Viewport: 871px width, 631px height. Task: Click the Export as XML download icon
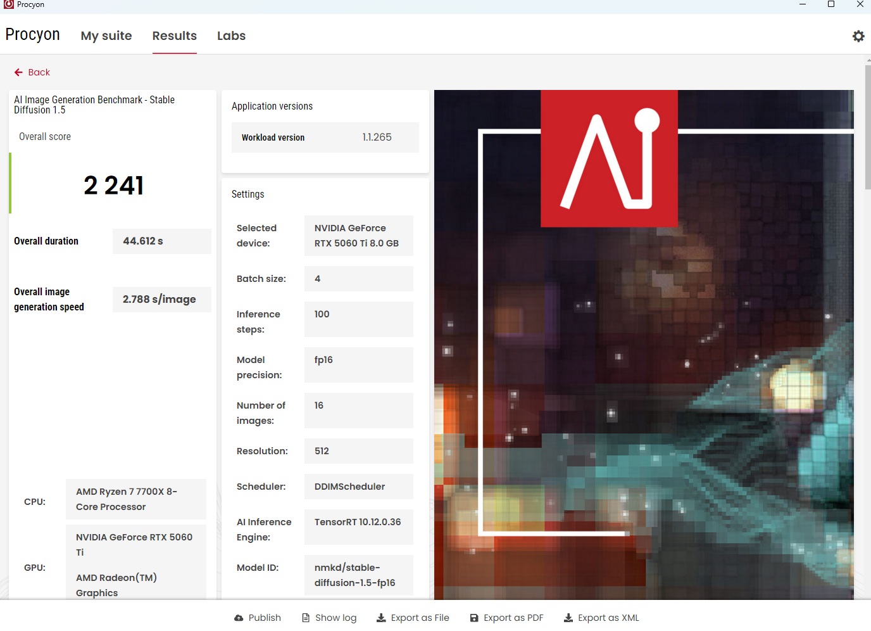(x=568, y=618)
